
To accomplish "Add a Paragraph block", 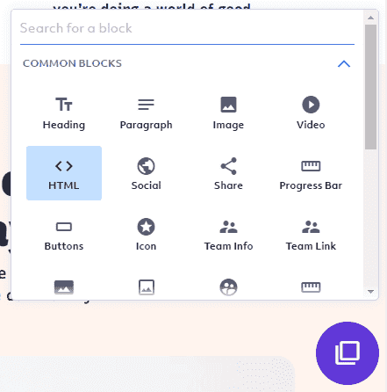I will (x=146, y=113).
